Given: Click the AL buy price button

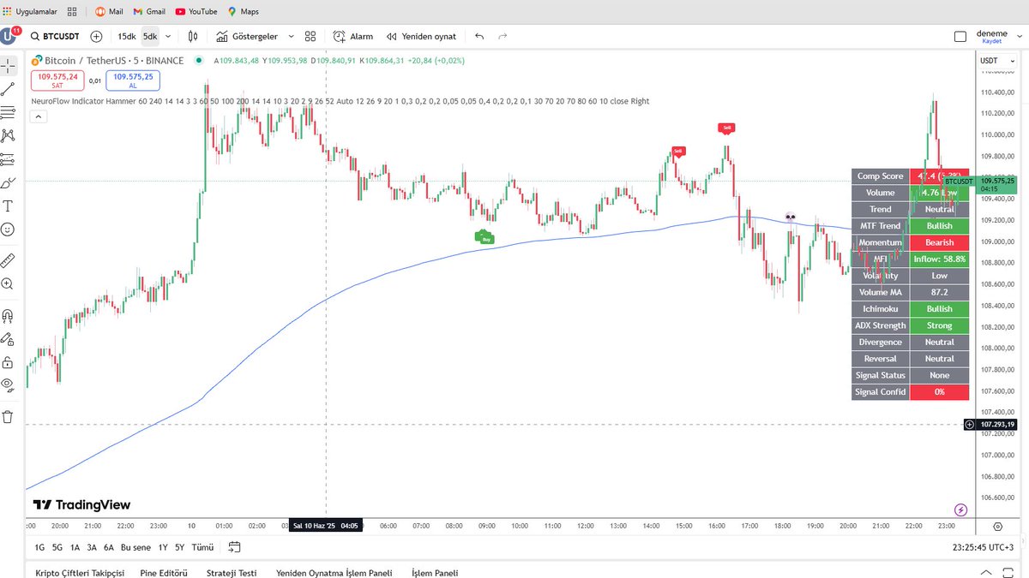Looking at the screenshot, I should (132, 80).
